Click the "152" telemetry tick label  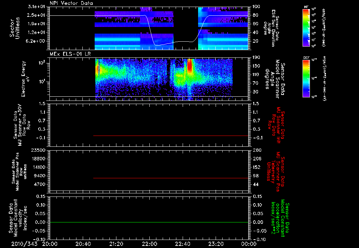[257, 167]
